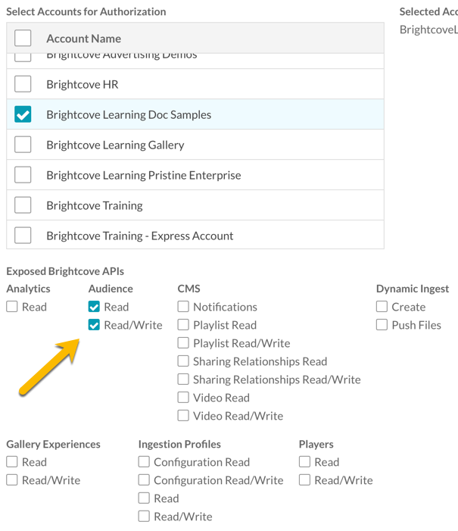This screenshot has width=458, height=531.
Task: Toggle the select-all Account Name checkbox
Action: pyautogui.click(x=23, y=38)
